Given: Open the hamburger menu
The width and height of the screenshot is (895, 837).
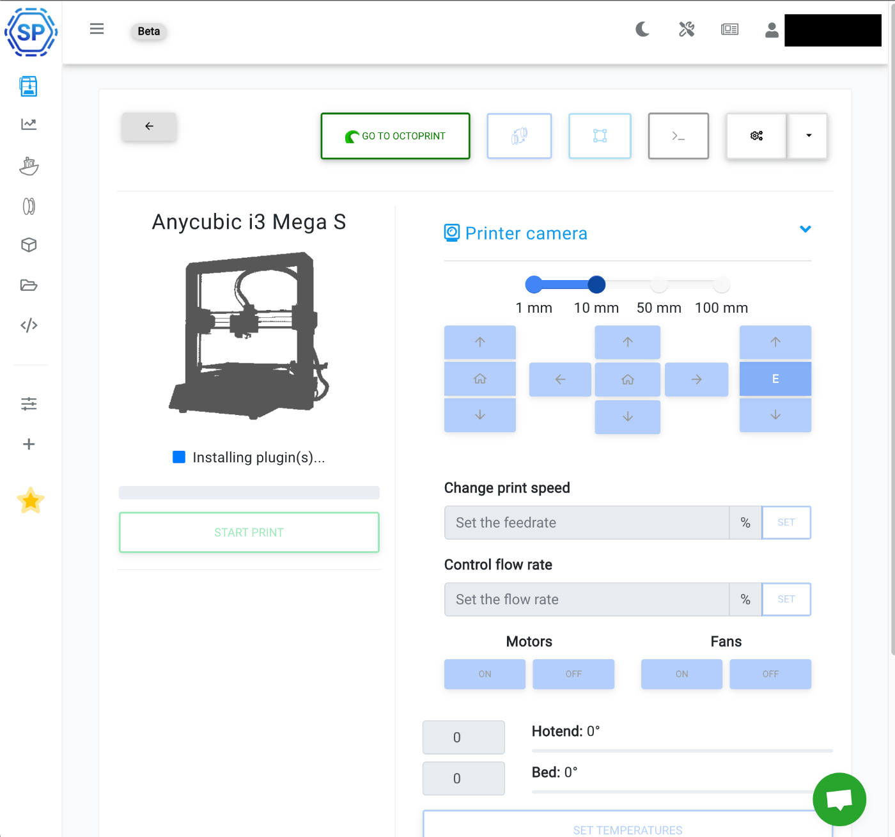Looking at the screenshot, I should click(x=97, y=29).
